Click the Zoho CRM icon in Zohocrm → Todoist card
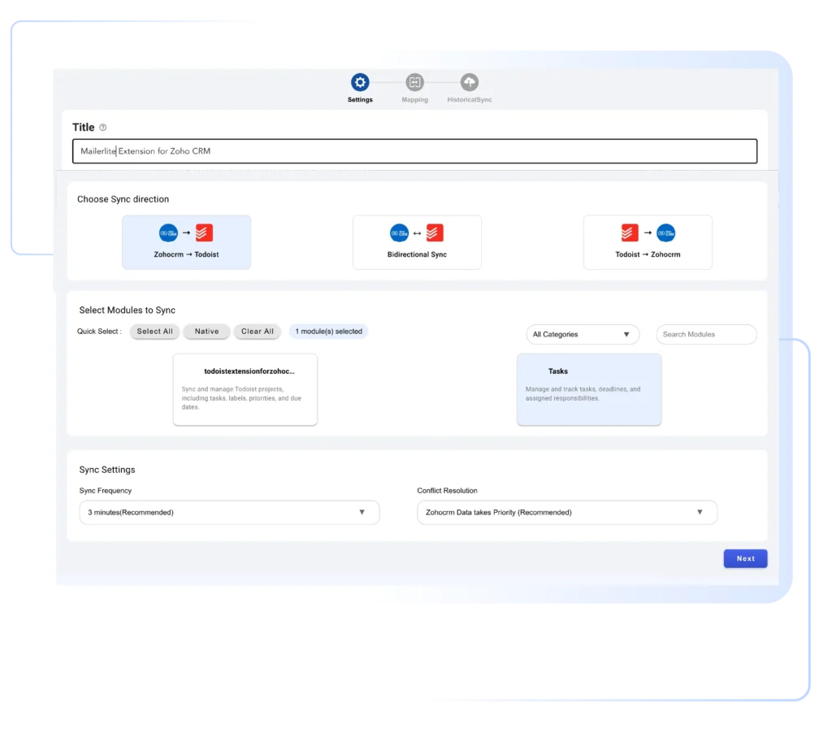 [x=167, y=233]
